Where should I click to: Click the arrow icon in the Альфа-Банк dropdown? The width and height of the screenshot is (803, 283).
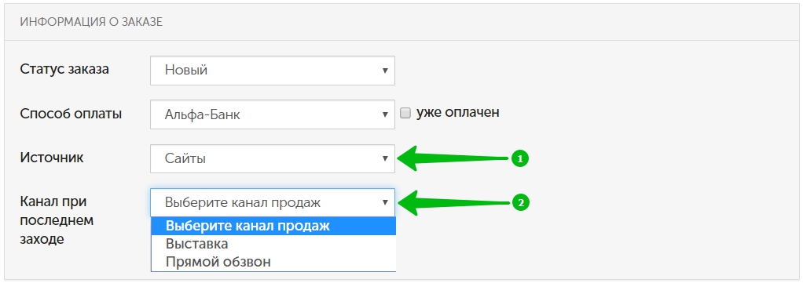[x=385, y=114]
